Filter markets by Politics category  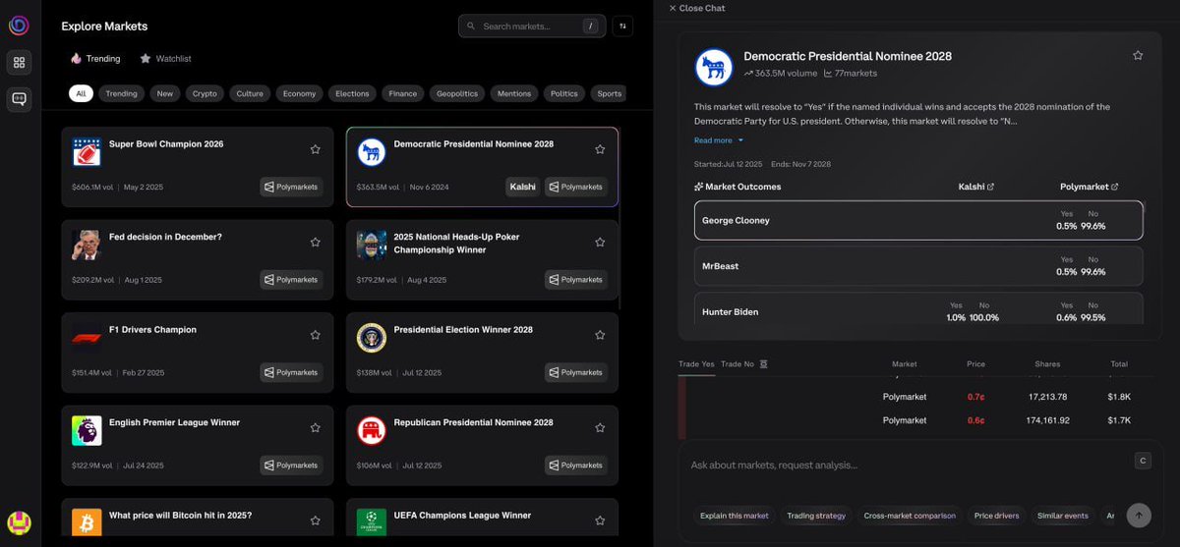pyautogui.click(x=564, y=93)
